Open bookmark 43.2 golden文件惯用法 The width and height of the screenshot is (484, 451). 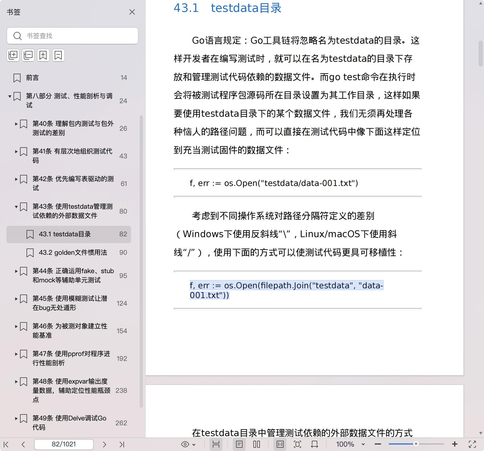[x=73, y=253]
